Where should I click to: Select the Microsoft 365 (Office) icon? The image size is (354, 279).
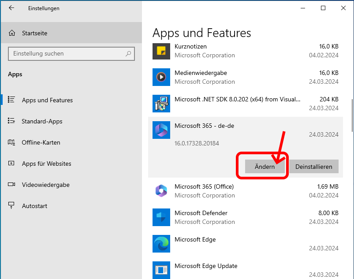[x=161, y=191]
